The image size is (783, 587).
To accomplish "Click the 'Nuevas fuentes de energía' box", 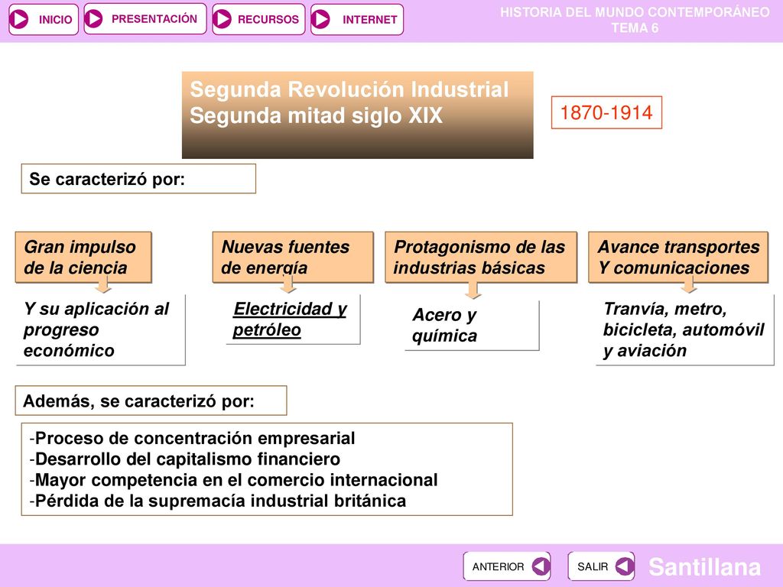I will pyautogui.click(x=293, y=258).
